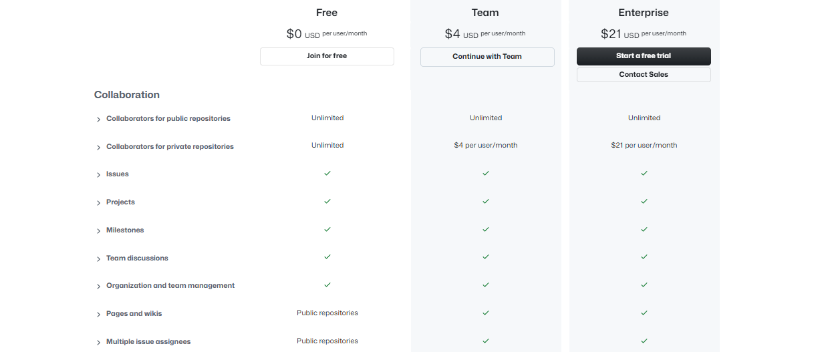
Task: Click Free plan checkmark for Issues
Action: [x=327, y=173]
